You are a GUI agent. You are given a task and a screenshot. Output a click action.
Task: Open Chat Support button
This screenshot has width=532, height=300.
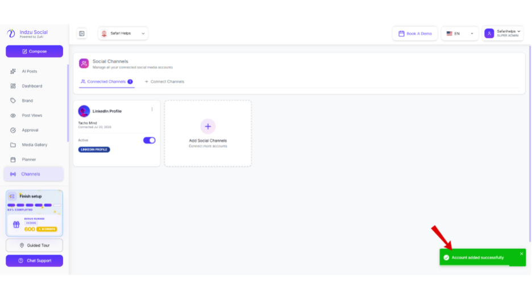tap(34, 261)
